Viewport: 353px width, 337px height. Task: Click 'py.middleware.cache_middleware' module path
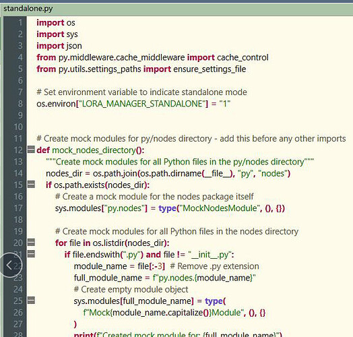coord(121,57)
